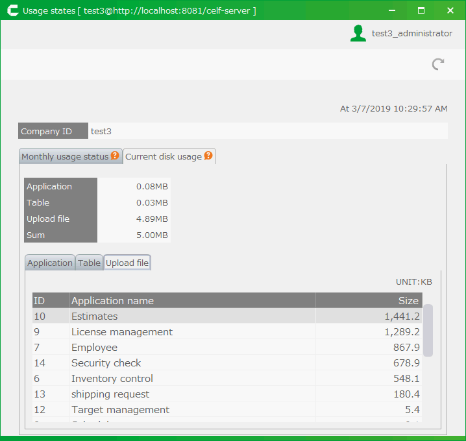
Task: Click help icon beside Current disk usage
Action: (x=208, y=156)
